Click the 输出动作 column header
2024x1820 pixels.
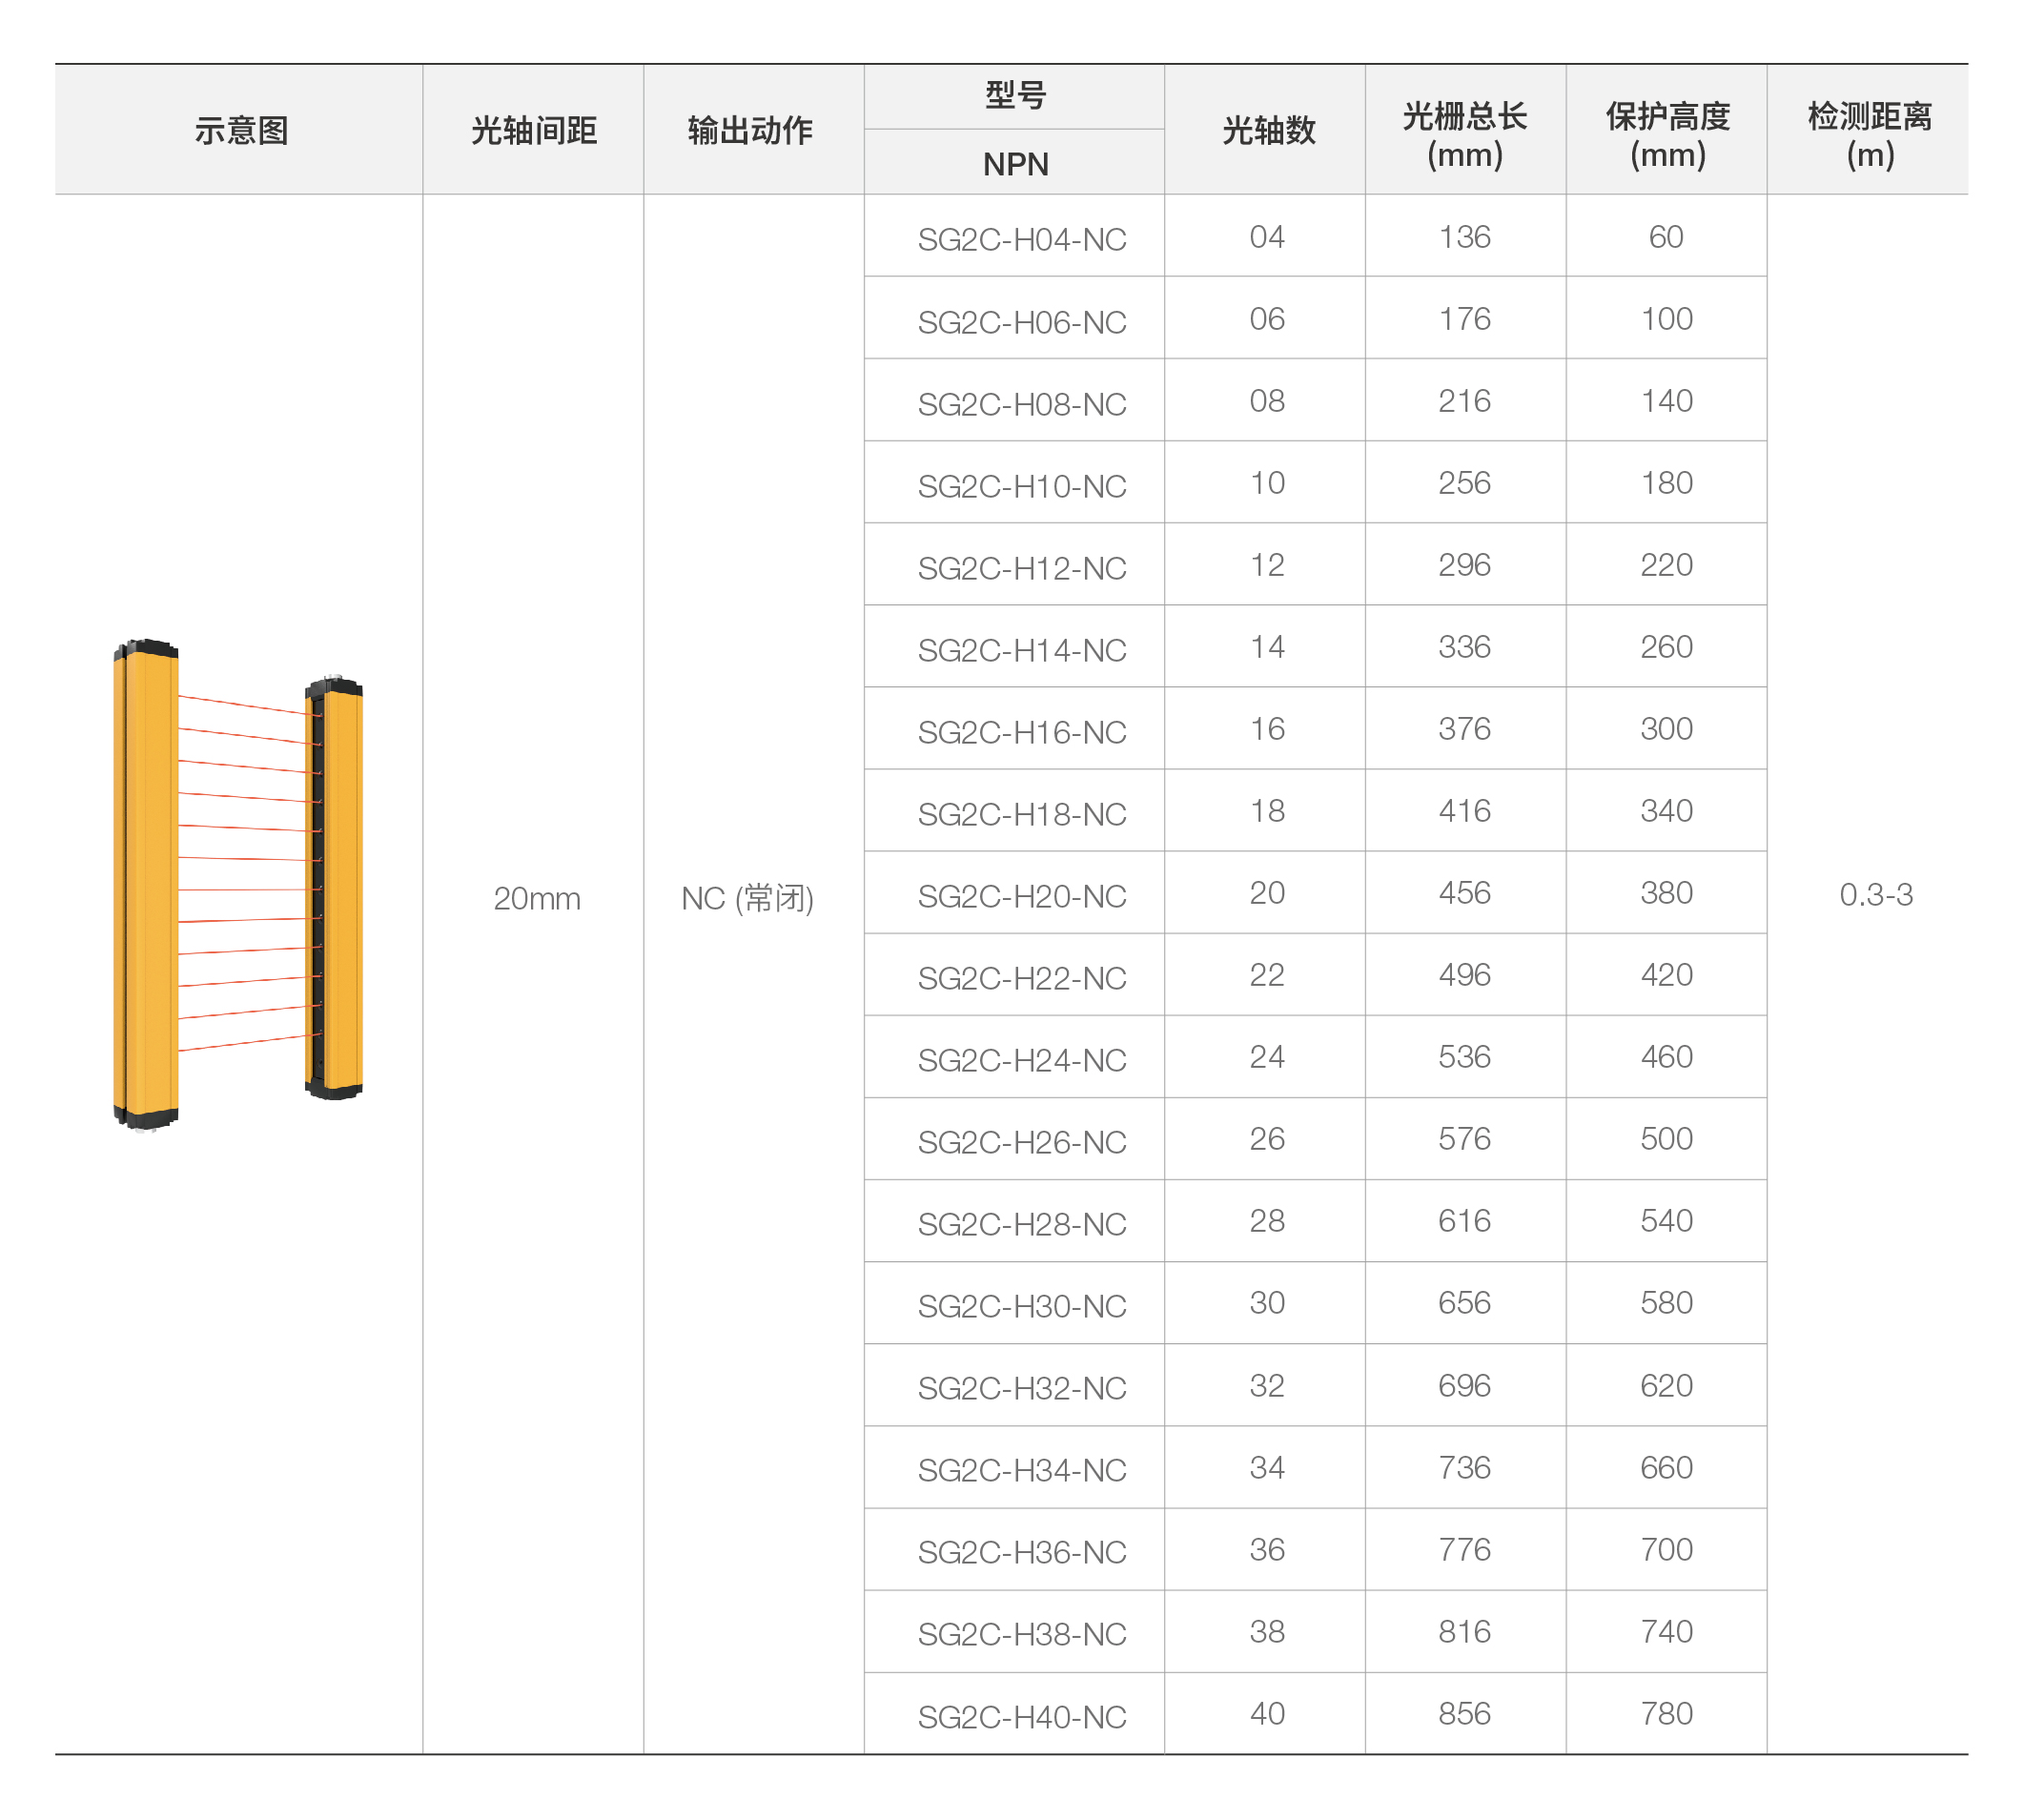coord(750,130)
